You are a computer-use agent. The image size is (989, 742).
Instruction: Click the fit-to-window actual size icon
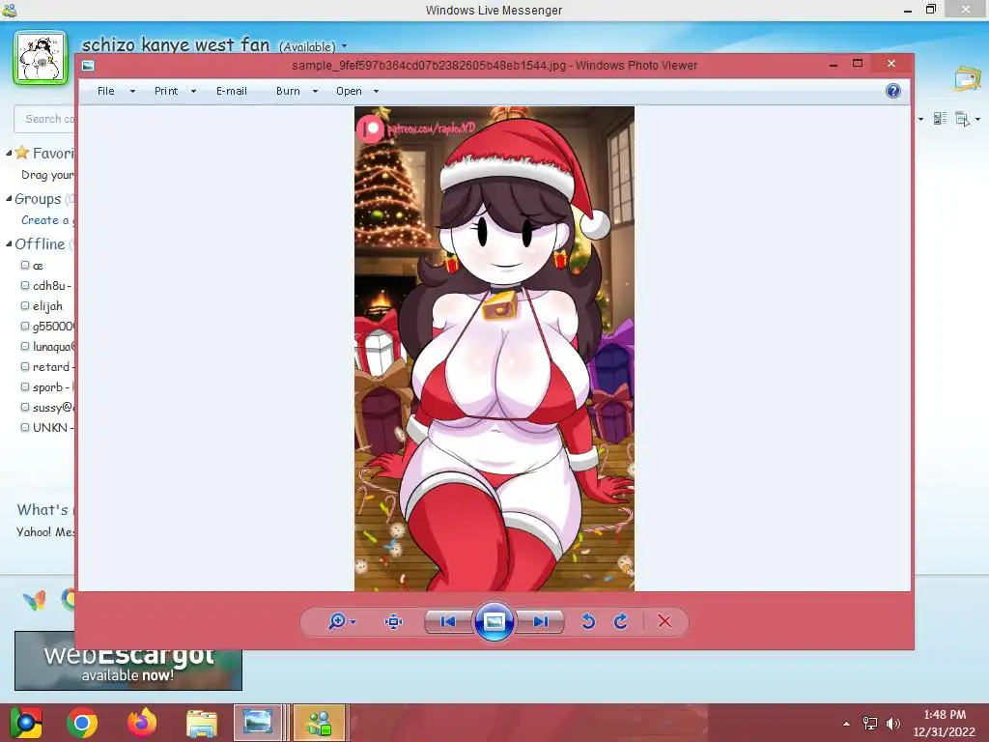pyautogui.click(x=394, y=621)
